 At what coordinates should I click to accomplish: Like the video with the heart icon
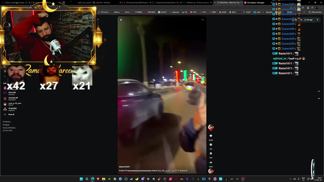pos(211,136)
